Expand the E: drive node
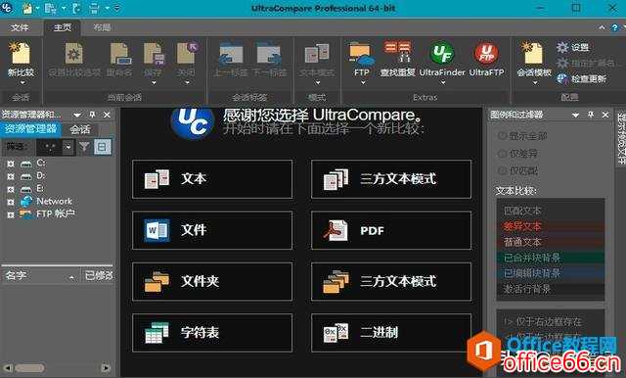Screen dimensions: 626x378 coord(11,189)
